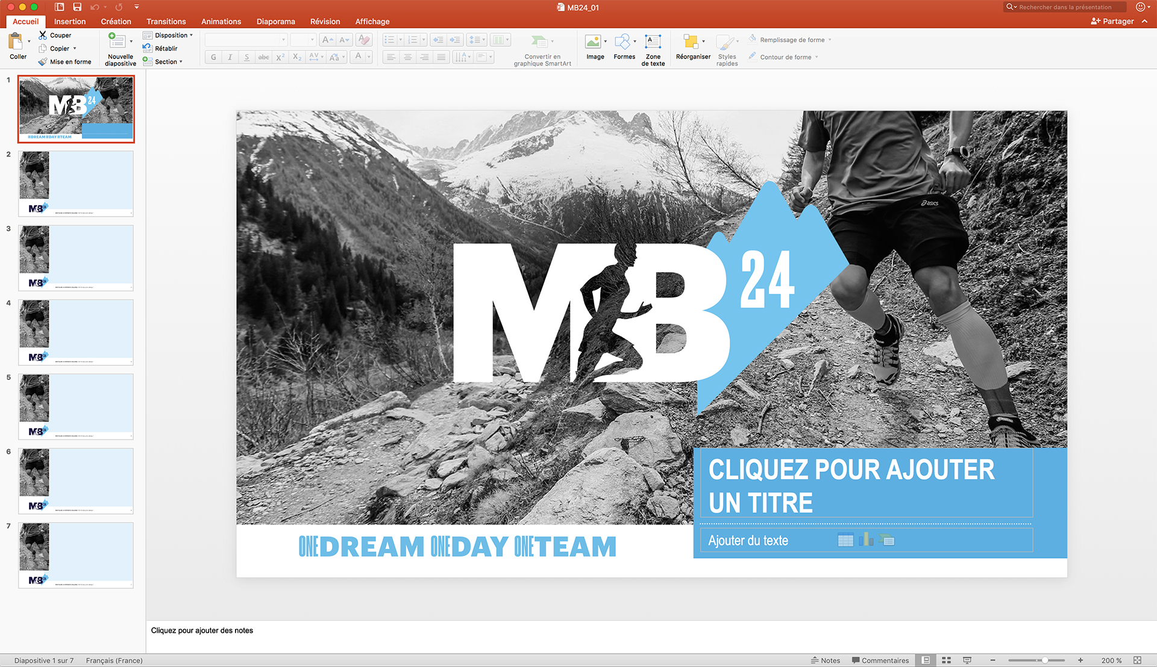The width and height of the screenshot is (1157, 667).
Task: Open the font name combo box
Action: (246, 40)
